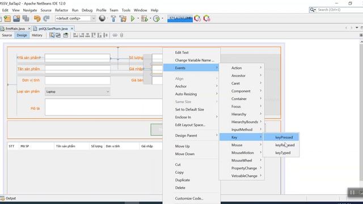Click the first profiler snapshot icon after memory bar
Screen dimensions: 363x204
click(197, 19)
